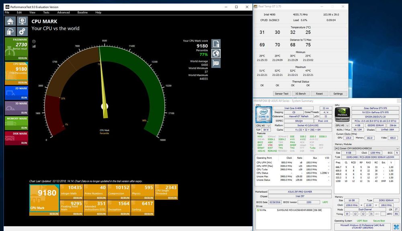Rerun the Floating Point Math test
402x231 pixels.
[78, 214]
